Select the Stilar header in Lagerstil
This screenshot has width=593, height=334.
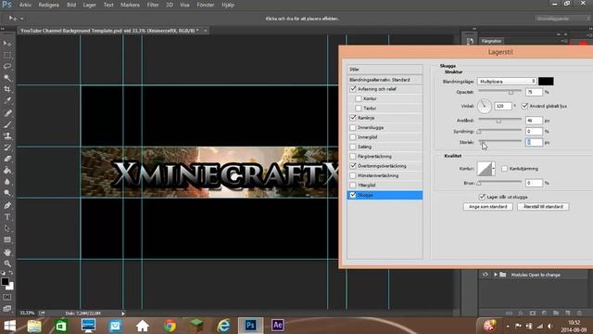pyautogui.click(x=385, y=70)
